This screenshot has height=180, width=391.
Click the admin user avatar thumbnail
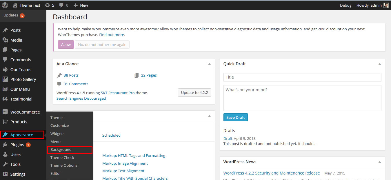pos(386,5)
